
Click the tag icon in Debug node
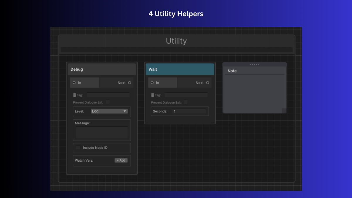75,95
